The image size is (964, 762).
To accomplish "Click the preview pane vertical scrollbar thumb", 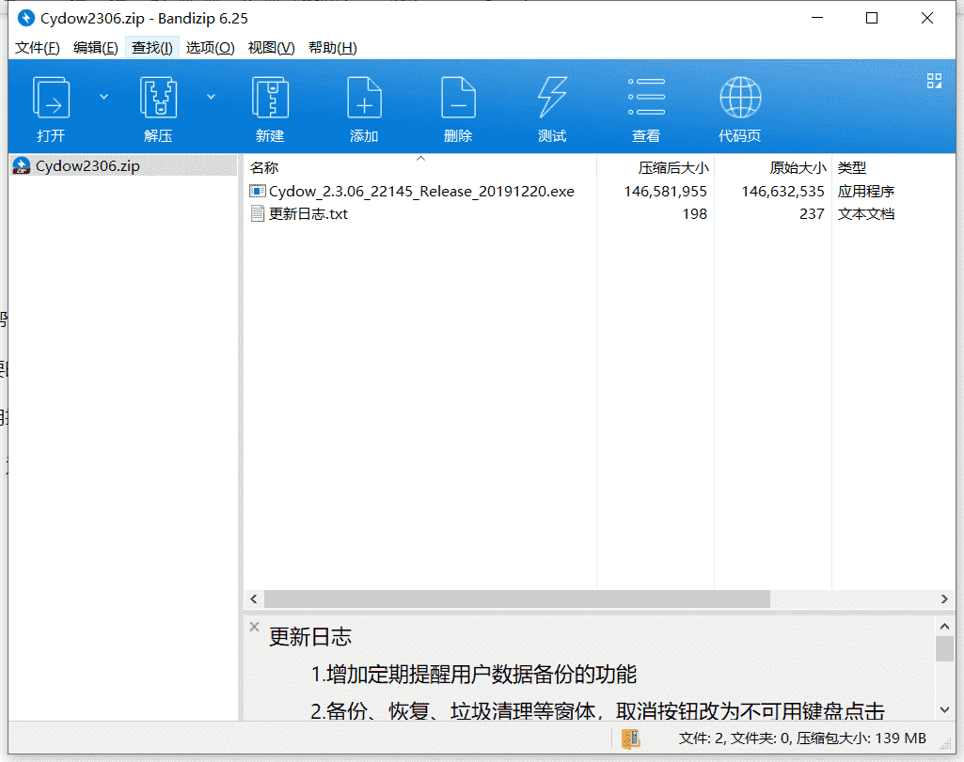I will pos(945,649).
